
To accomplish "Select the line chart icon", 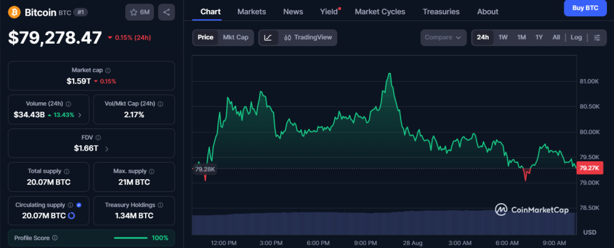I will pyautogui.click(x=268, y=38).
